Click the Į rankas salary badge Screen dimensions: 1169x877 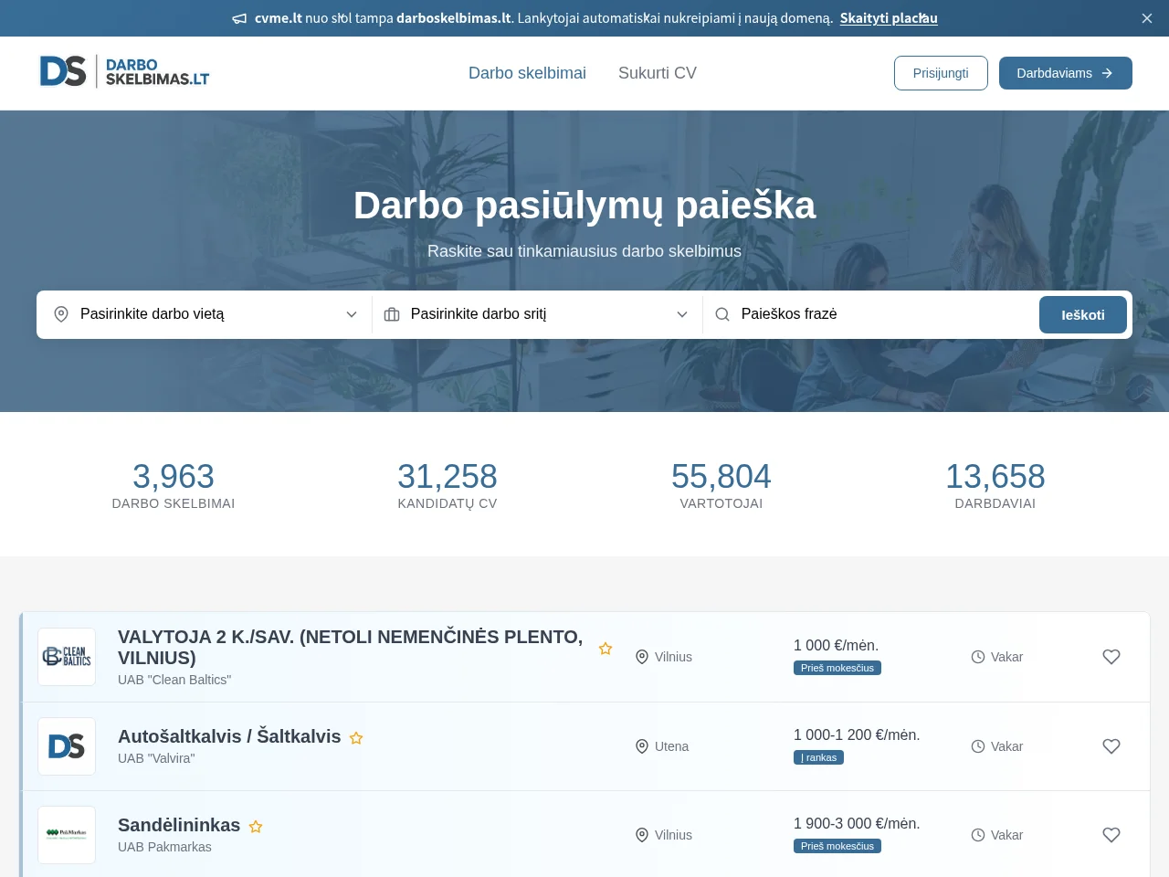[x=818, y=757]
